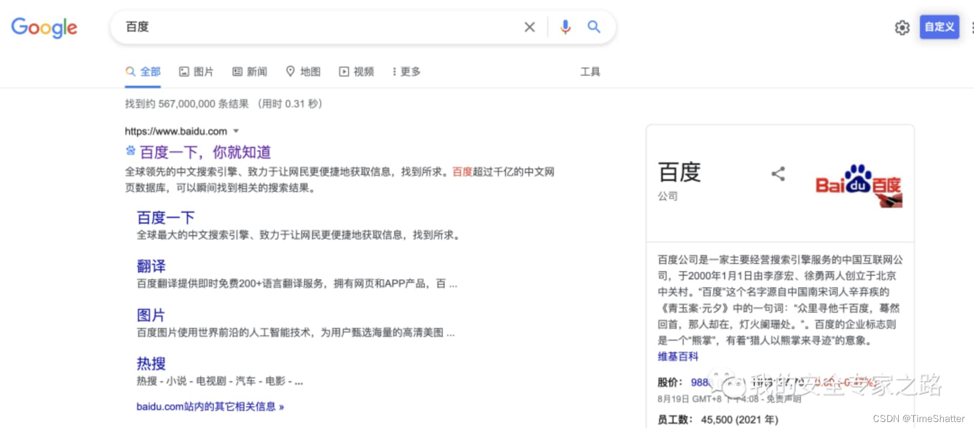Open the 更多 menu
This screenshot has width=974, height=428.
pos(406,71)
